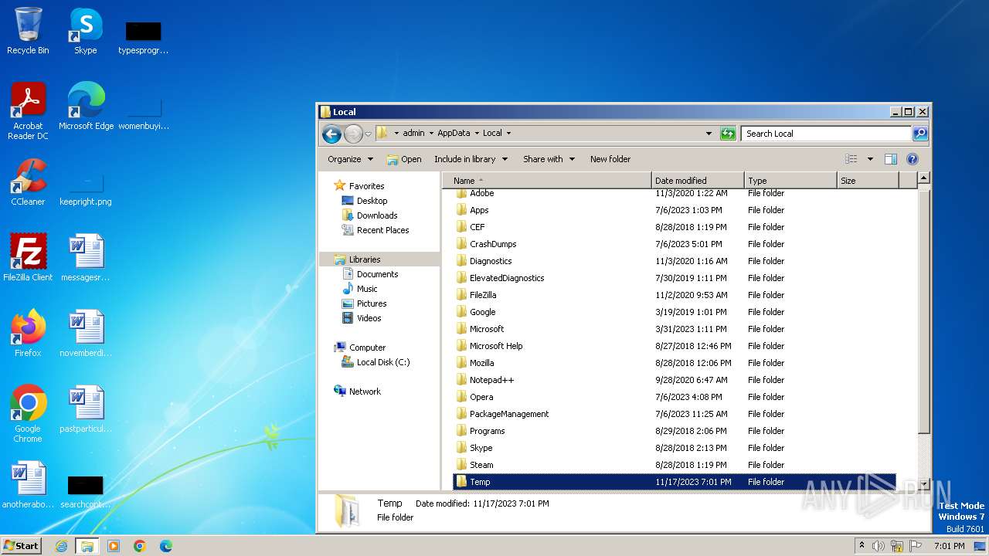Click the Open toolbar button
Screen dimensions: 989x556
pos(404,159)
